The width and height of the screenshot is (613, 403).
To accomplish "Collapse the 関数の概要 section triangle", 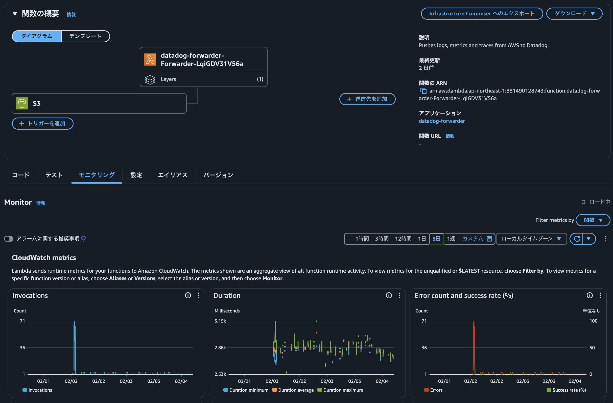I will (x=15, y=14).
